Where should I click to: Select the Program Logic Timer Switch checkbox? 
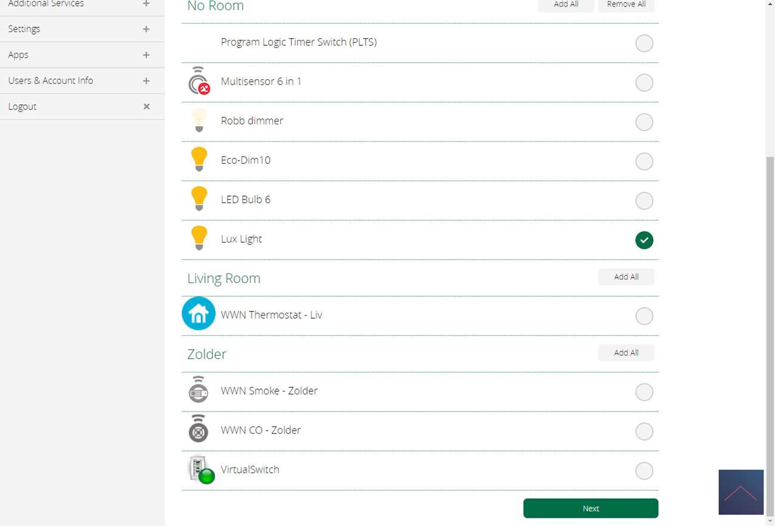644,43
